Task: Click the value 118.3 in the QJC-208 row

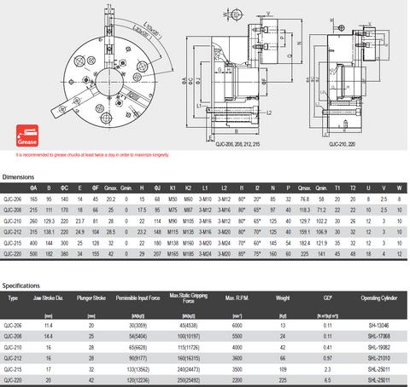Action: point(304,210)
